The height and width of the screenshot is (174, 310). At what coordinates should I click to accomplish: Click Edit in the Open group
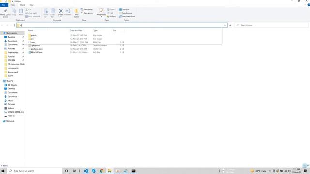pos(110,13)
